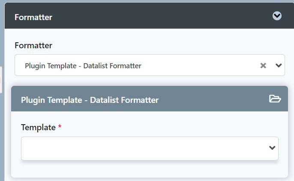Click the light panel area beneath the plugin card

click(x=150, y=179)
